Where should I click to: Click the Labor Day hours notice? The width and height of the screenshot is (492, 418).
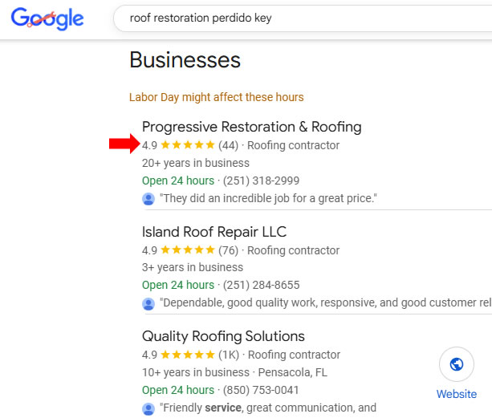pyautogui.click(x=216, y=97)
